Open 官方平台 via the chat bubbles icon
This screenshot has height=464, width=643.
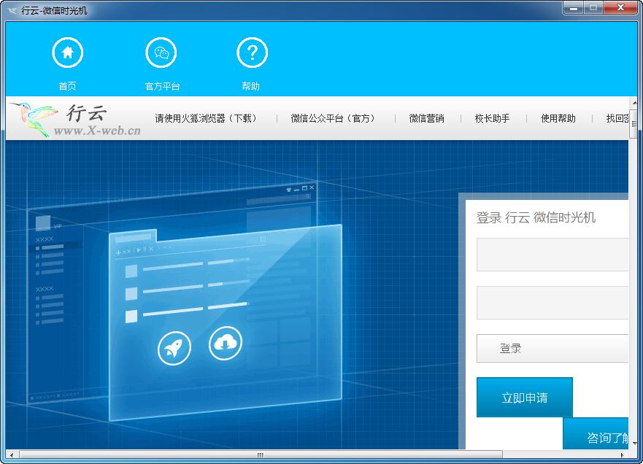click(161, 52)
